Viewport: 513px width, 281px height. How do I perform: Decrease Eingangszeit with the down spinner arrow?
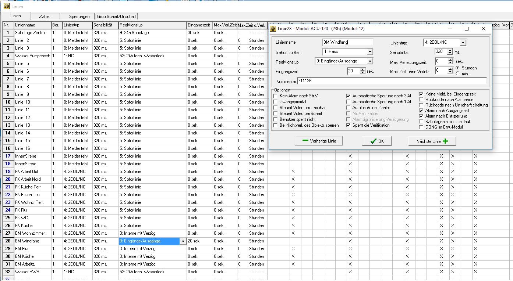(362, 73)
